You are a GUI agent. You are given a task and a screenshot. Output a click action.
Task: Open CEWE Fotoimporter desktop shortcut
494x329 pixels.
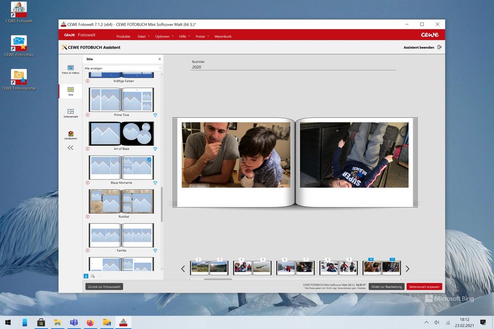[x=19, y=80]
